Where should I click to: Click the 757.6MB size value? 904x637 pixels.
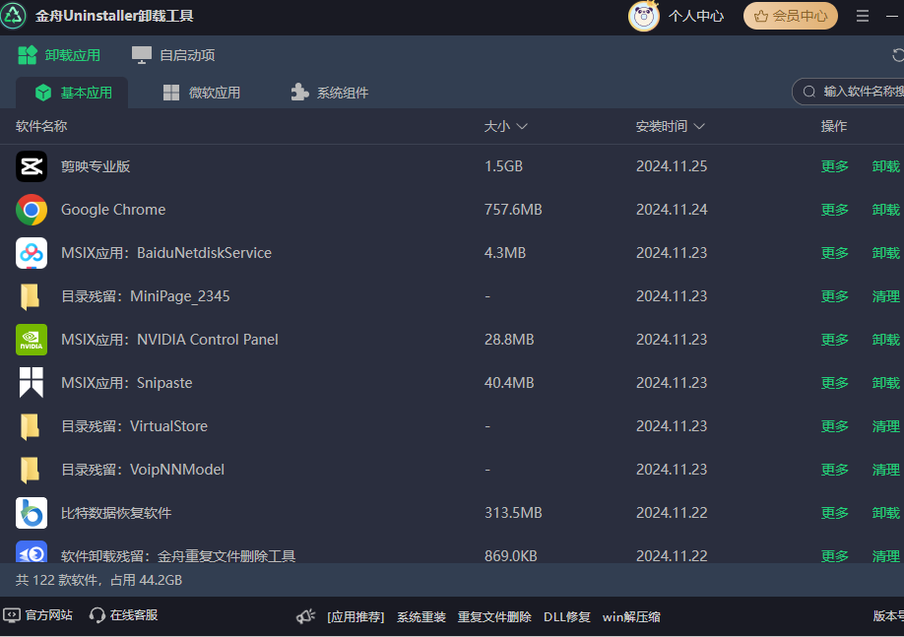[x=513, y=210]
